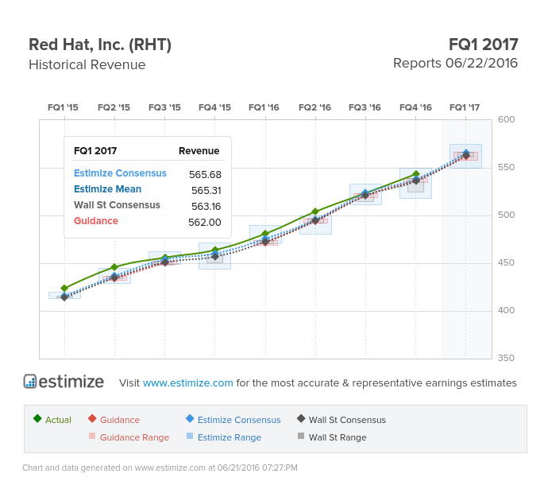This screenshot has width=544, height=493.
Task: Click the 563.16 Wall St value
Action: (206, 207)
